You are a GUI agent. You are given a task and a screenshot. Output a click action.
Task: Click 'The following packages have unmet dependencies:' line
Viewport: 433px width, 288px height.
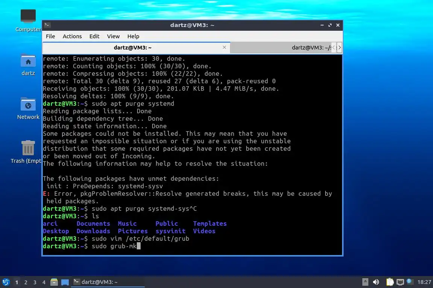pos(131,178)
